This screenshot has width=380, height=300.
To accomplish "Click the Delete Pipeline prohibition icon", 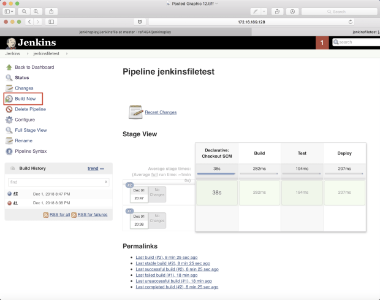I will coord(9,109).
